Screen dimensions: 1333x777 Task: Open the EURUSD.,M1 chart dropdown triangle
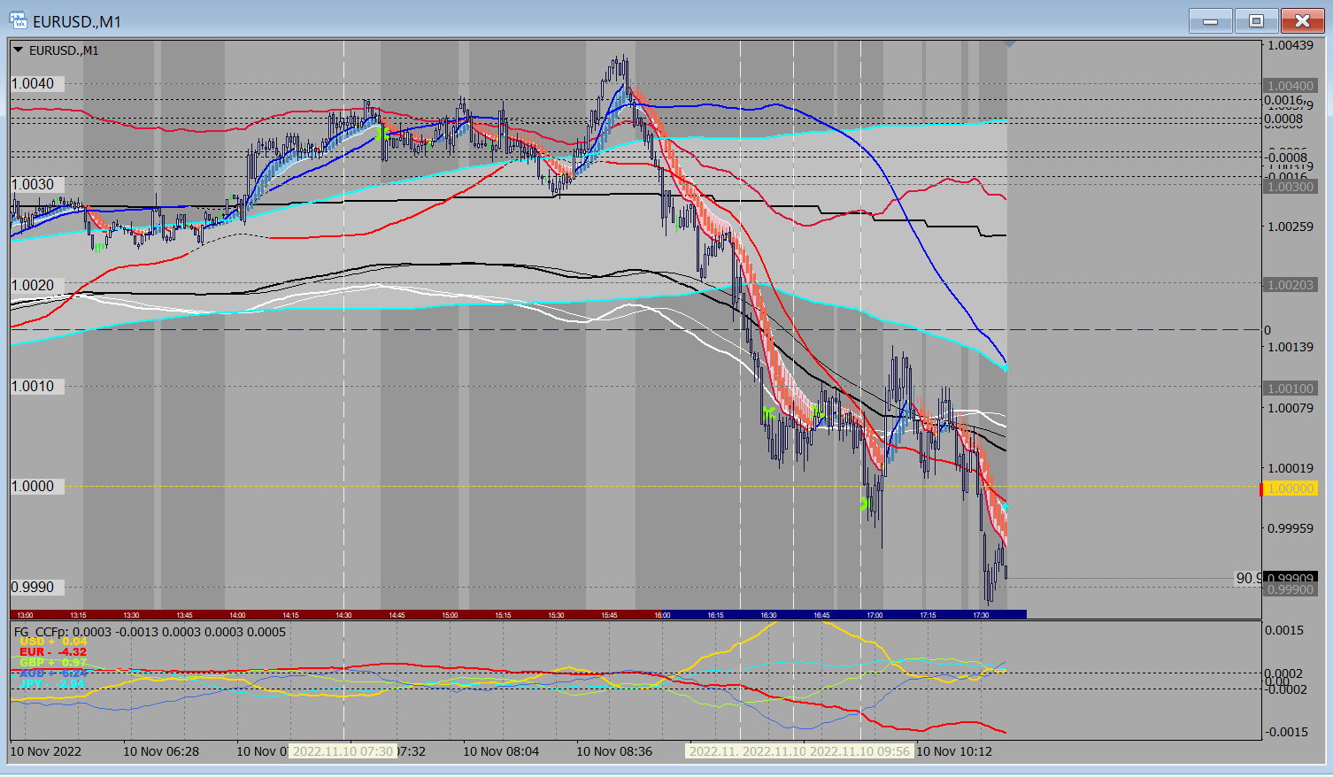[18, 50]
